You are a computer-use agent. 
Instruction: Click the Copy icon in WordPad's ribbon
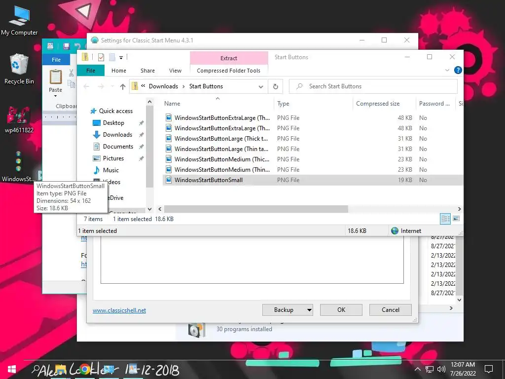click(x=71, y=84)
